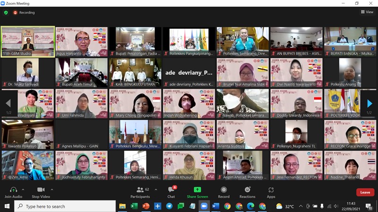
Task: Click the green Share Screen icon
Action: [197, 189]
